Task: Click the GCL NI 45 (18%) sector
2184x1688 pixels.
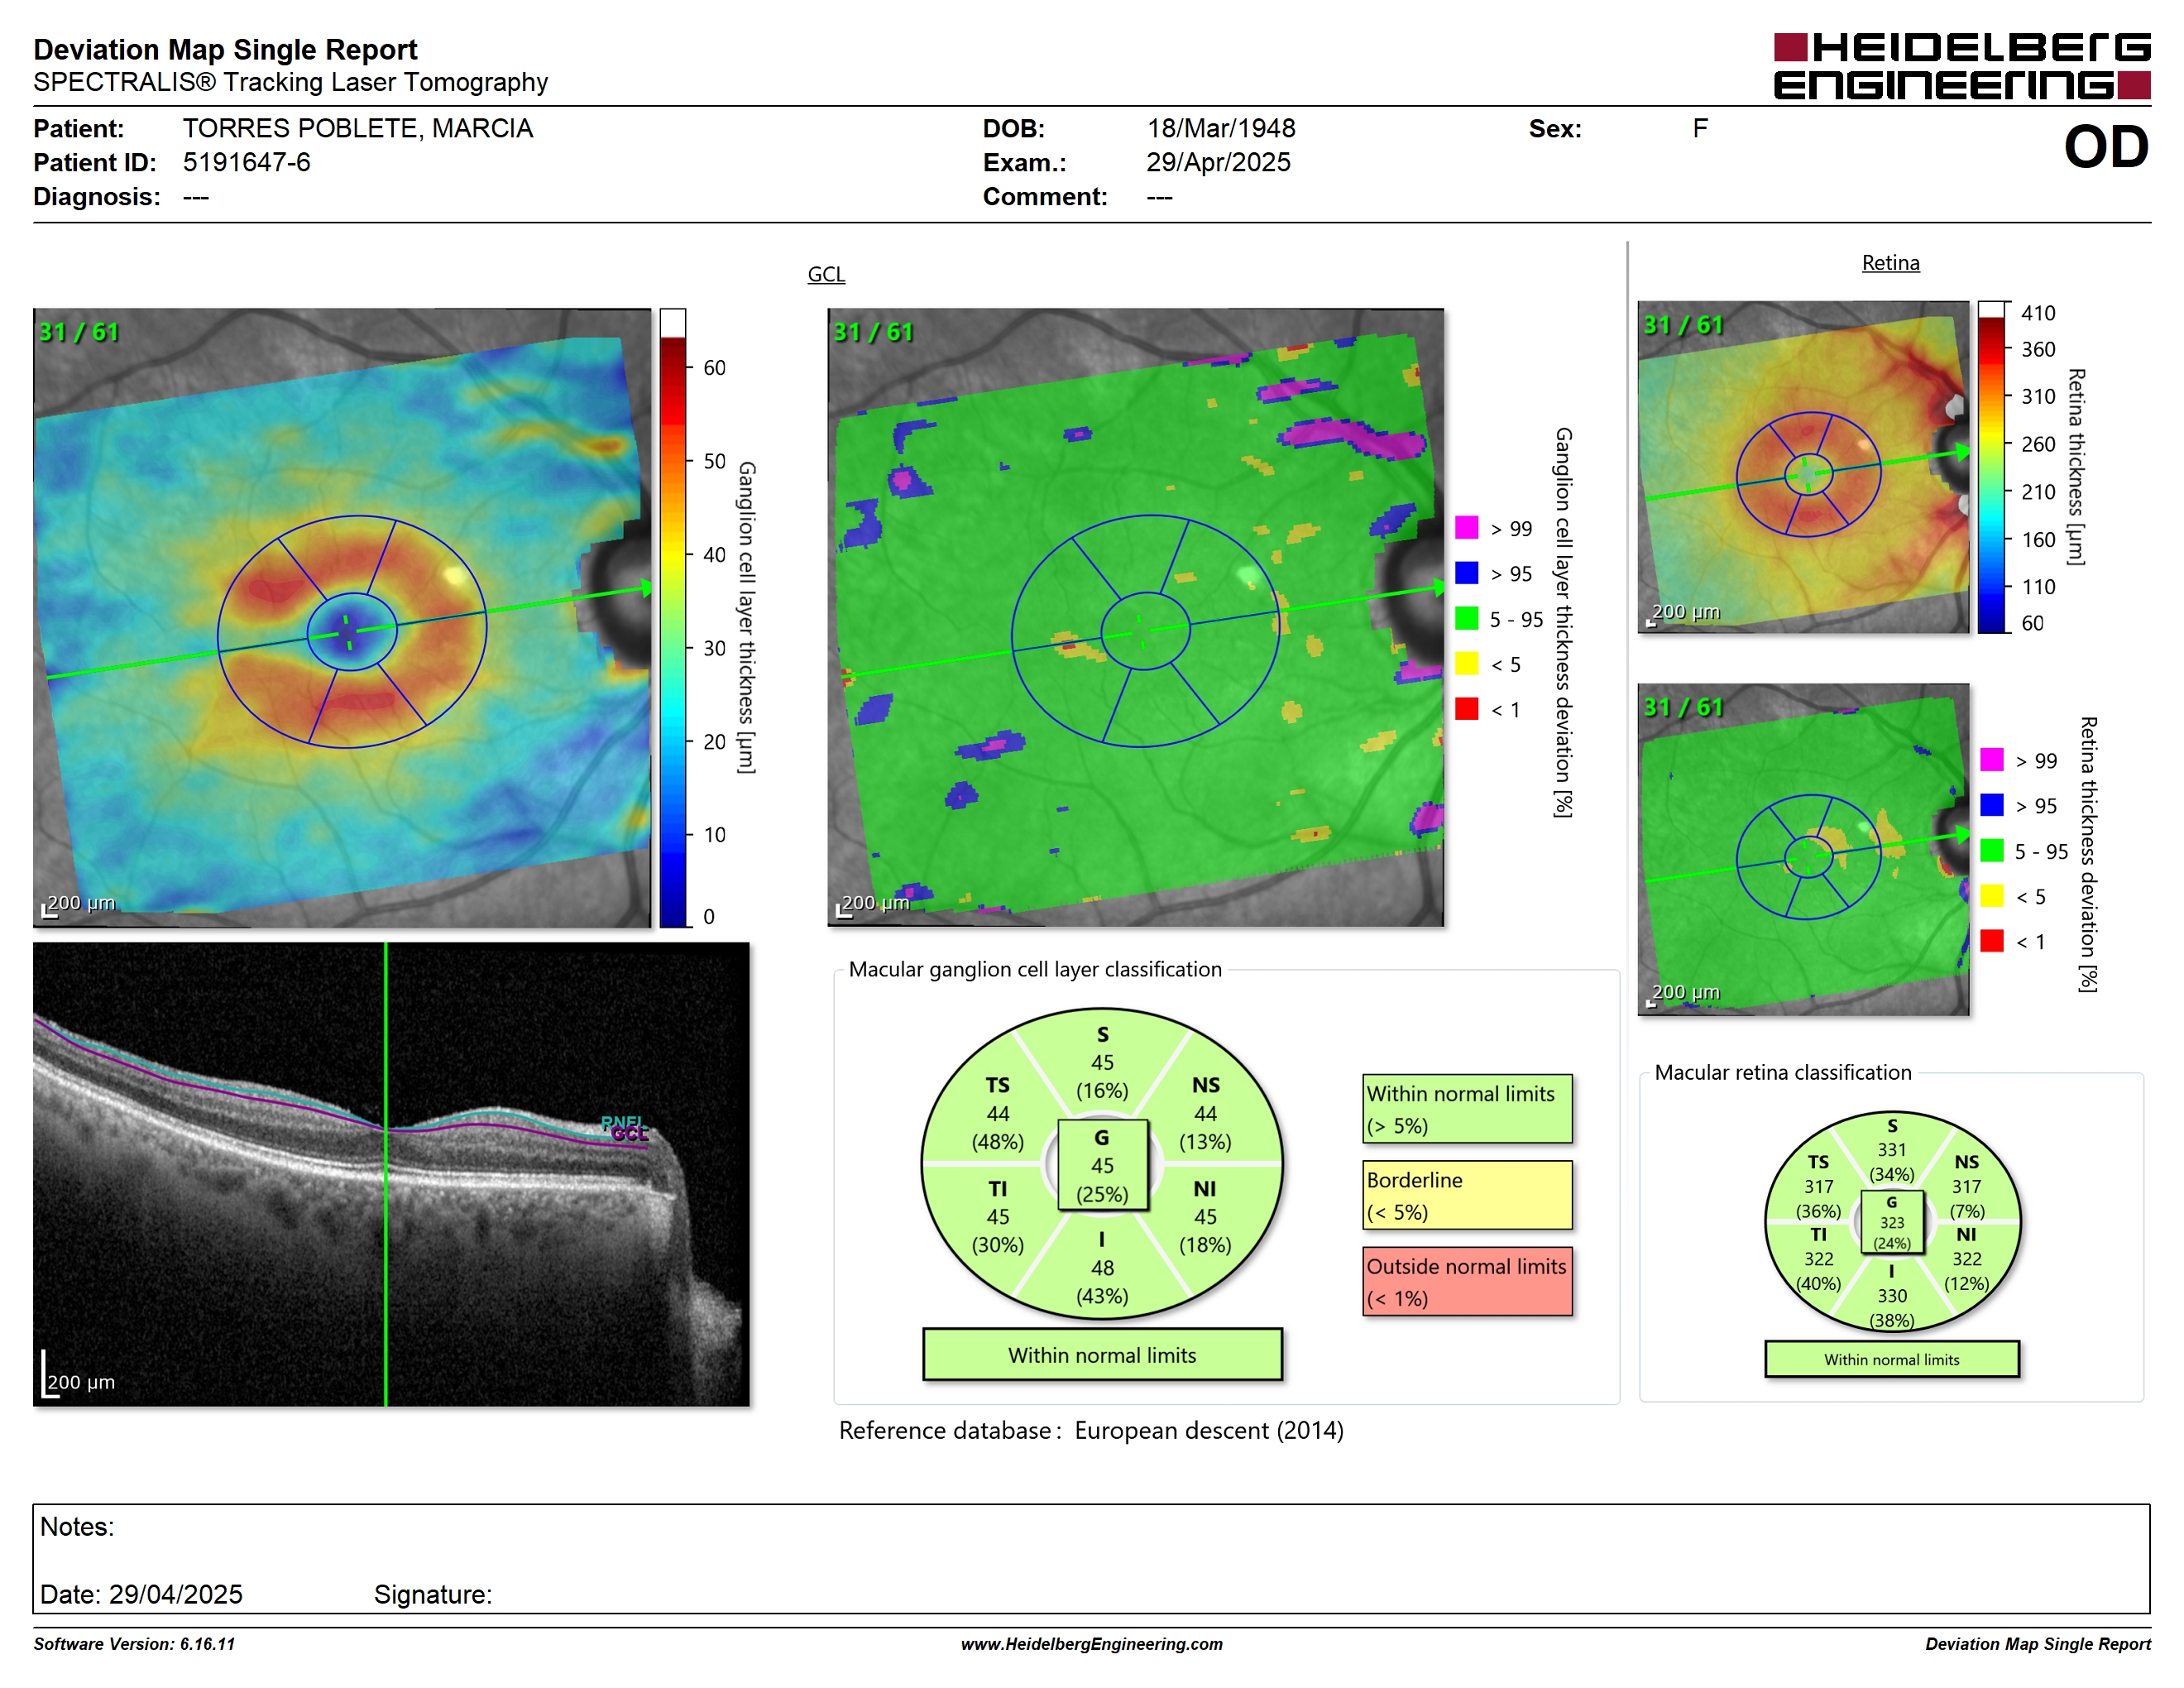Action: tap(1205, 1216)
